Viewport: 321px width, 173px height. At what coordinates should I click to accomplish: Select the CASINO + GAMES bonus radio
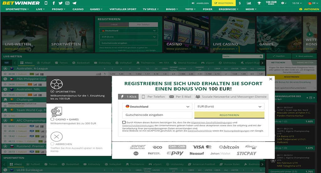click(x=52, y=119)
